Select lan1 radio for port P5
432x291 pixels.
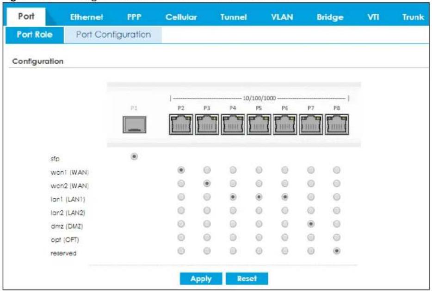(x=259, y=197)
